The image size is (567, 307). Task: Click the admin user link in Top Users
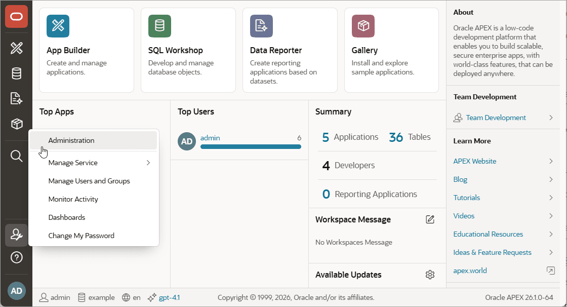click(210, 138)
